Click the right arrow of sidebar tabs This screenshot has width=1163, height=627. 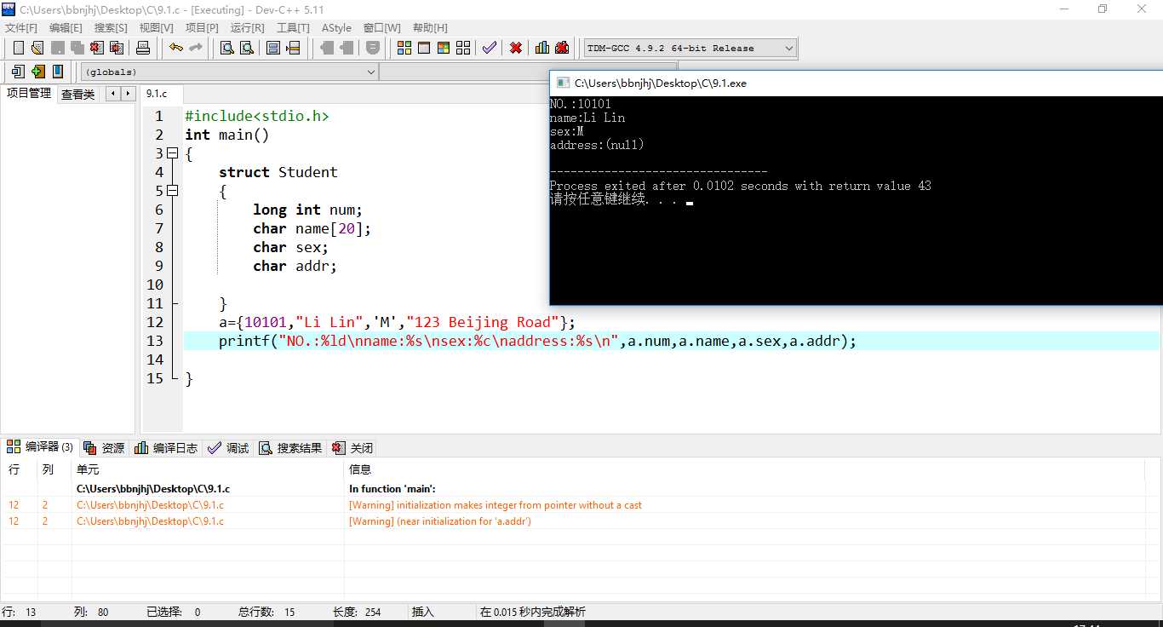tap(128, 94)
